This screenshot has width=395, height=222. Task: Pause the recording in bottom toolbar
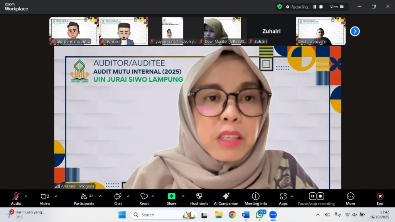[312, 196]
